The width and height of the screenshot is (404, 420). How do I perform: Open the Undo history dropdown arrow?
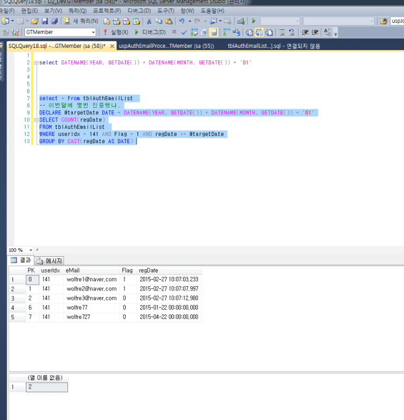click(x=190, y=21)
